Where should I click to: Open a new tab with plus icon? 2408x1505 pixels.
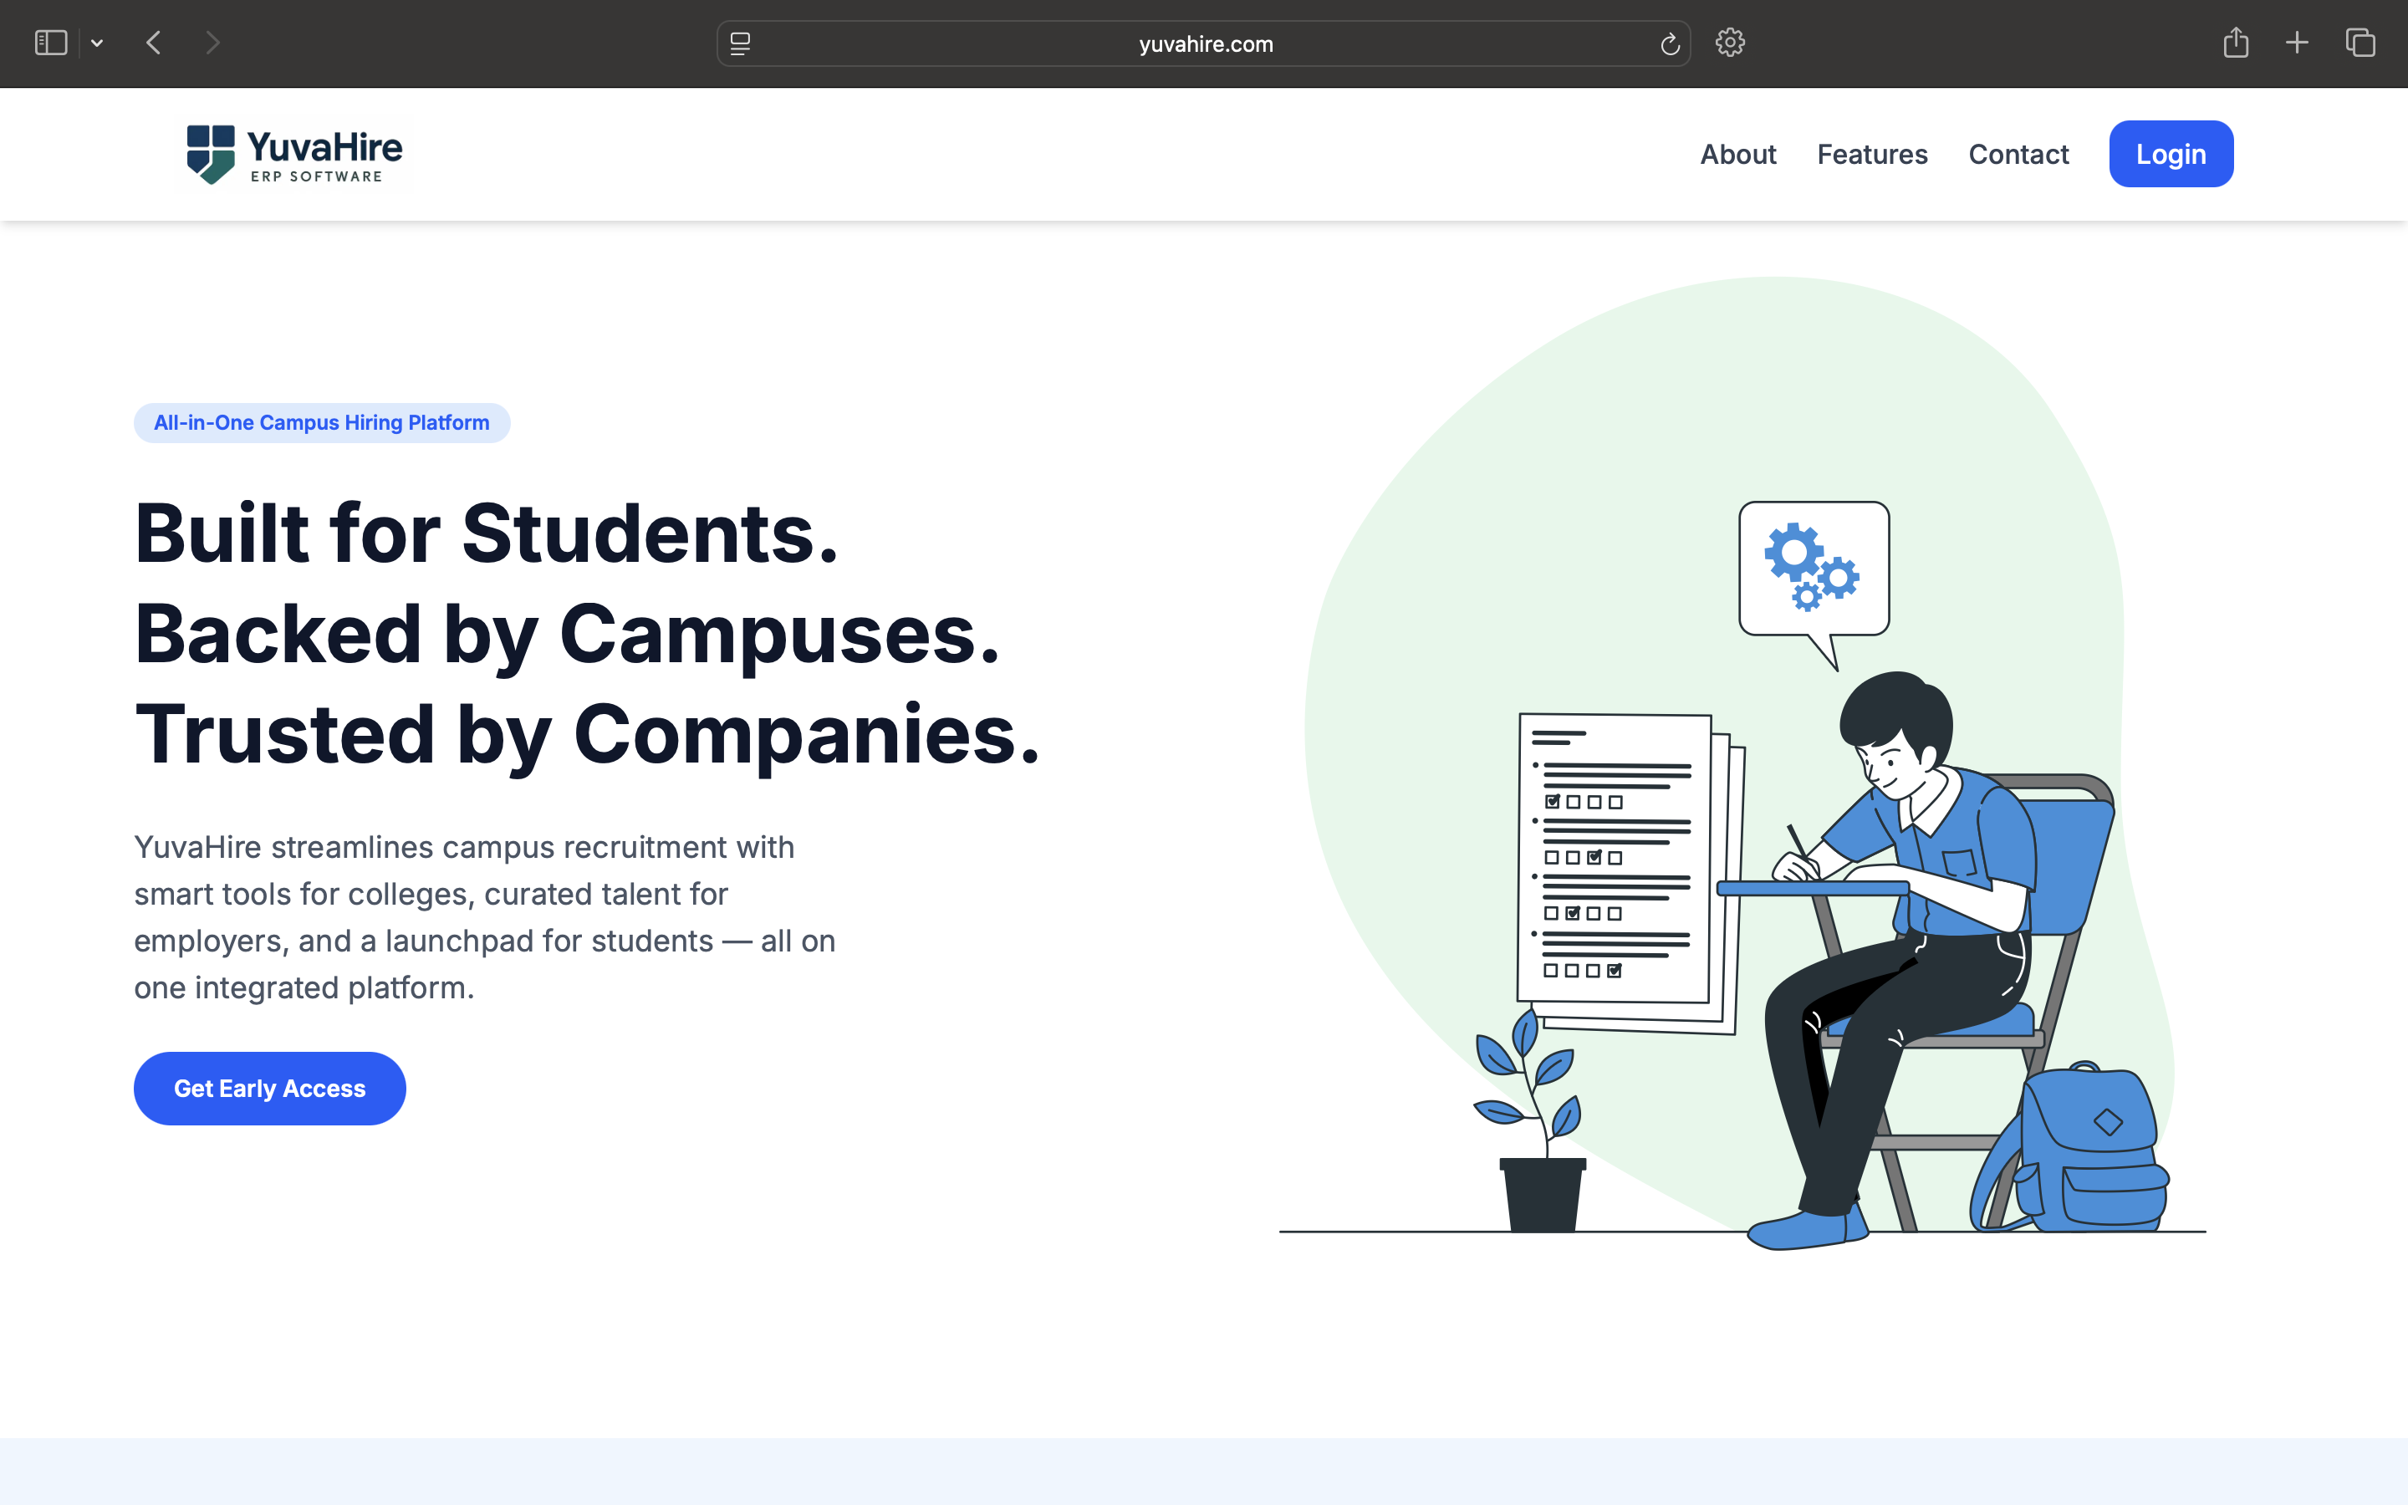[x=2297, y=43]
